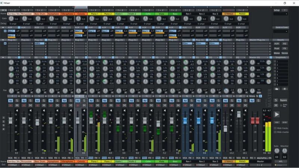Arm record on the Piano 1 channel

[x=91, y=105]
